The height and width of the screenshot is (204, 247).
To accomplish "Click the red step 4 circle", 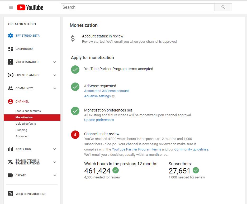I will pos(75,135).
